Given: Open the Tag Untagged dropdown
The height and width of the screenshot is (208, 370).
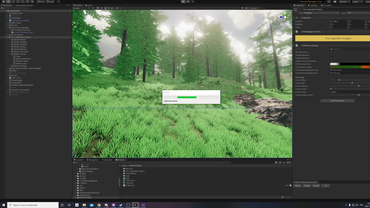Looking at the screenshot, I should (x=321, y=13).
